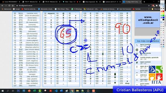The height and width of the screenshot is (93, 166).
Task: Open Windows taskbar search
Action: coord(8,91)
